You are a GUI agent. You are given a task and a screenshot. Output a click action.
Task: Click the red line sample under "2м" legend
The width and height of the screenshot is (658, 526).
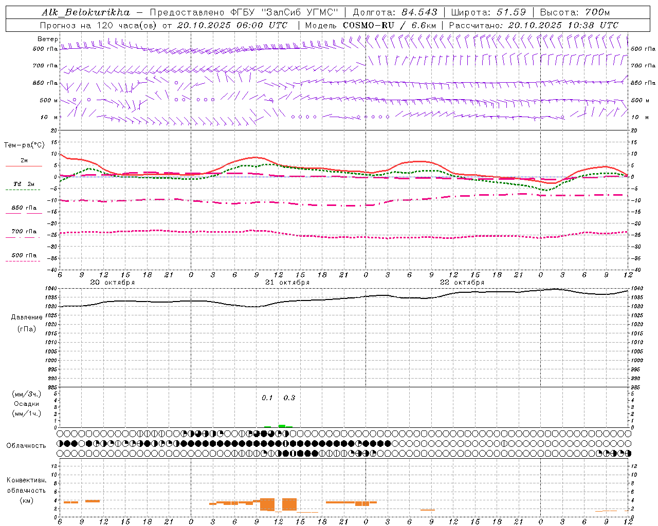click(x=24, y=166)
